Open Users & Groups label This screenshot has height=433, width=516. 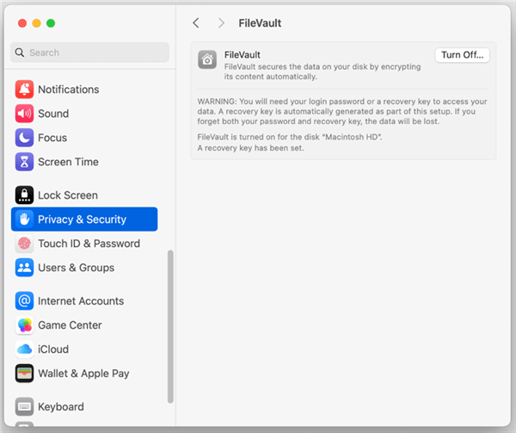point(76,268)
